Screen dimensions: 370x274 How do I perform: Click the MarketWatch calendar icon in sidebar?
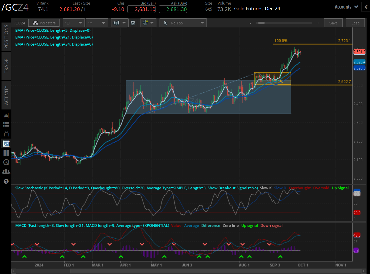(6, 115)
